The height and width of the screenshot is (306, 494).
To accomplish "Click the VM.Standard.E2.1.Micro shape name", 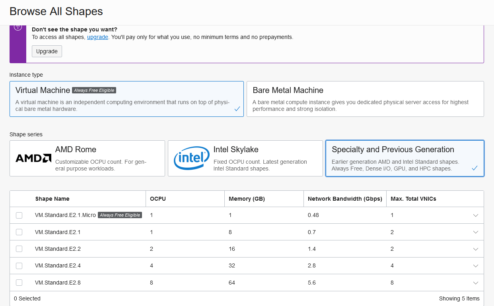I will [x=65, y=215].
